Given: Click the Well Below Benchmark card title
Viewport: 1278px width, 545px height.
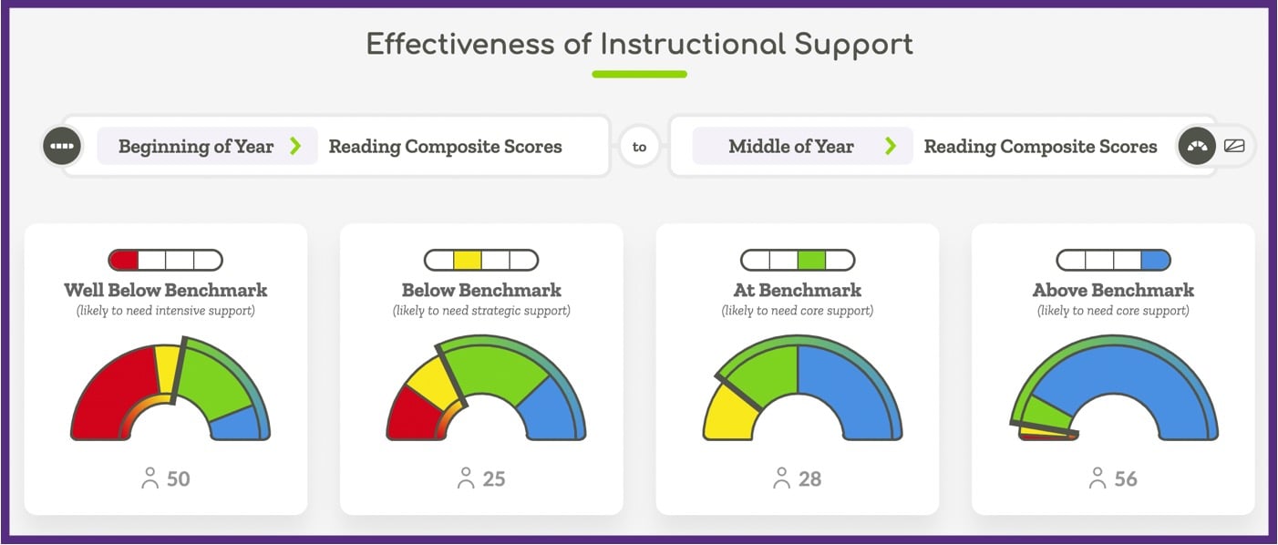Looking at the screenshot, I should click(x=164, y=291).
